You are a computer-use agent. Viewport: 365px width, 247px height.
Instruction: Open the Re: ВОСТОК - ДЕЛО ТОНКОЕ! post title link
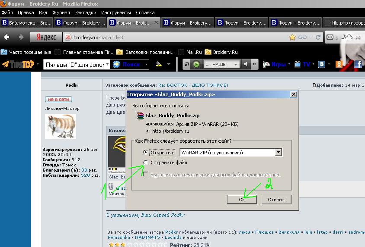193,85
